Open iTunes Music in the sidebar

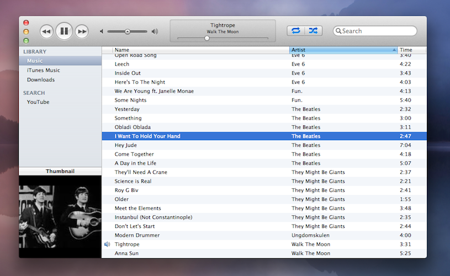click(44, 70)
